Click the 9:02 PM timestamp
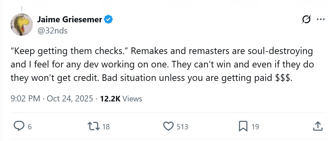 25,99
